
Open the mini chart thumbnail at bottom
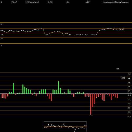(65, 126)
